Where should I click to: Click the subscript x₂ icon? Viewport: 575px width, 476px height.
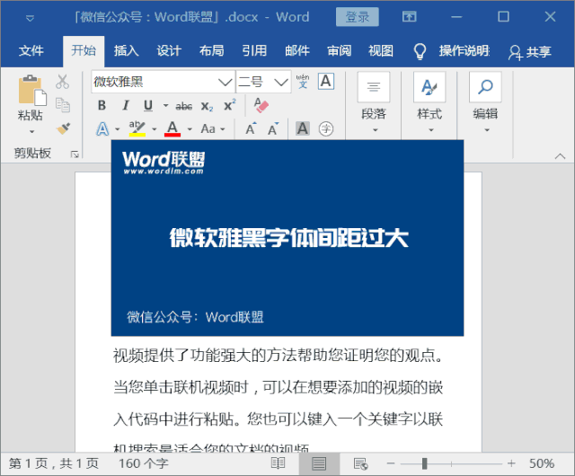coord(208,106)
